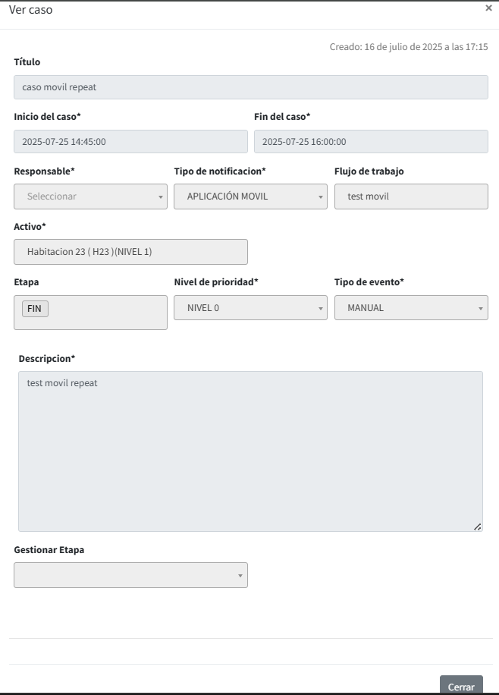The image size is (499, 695).
Task: Click the Activo field Habitacion 23
Action: [x=130, y=252]
